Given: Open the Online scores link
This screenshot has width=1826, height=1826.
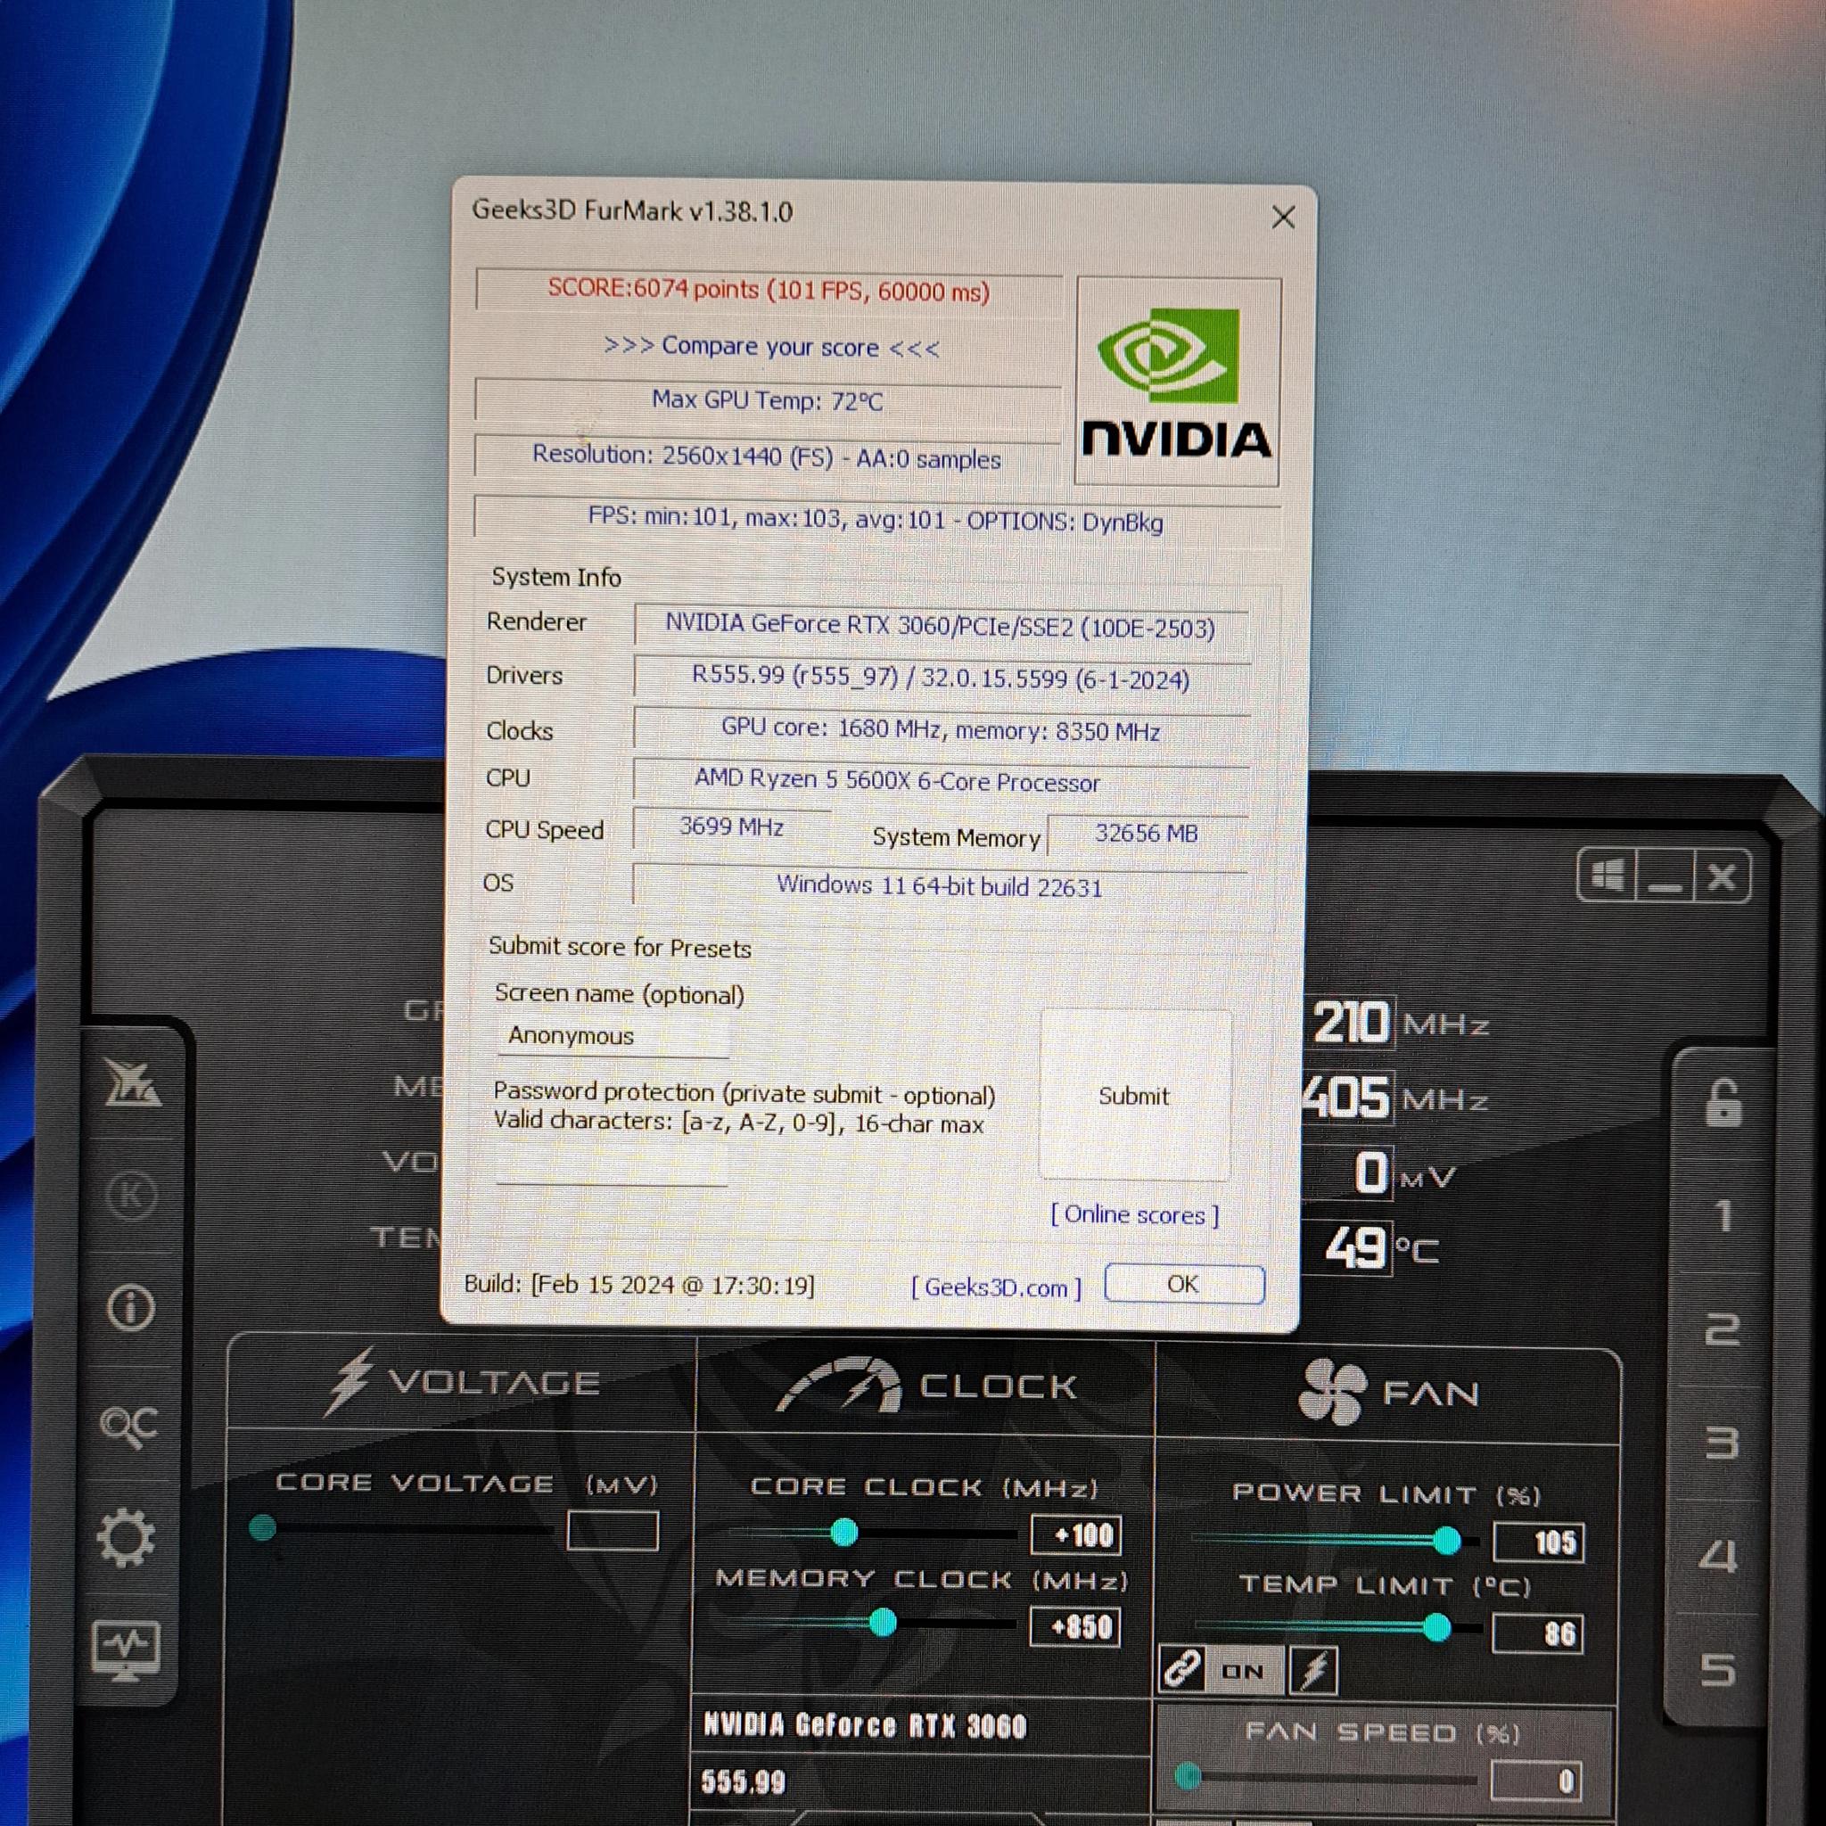Looking at the screenshot, I should [x=1134, y=1214].
